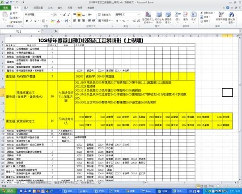Click the Merge & Center button
The height and width of the screenshot is (194, 242).
click(105, 21)
